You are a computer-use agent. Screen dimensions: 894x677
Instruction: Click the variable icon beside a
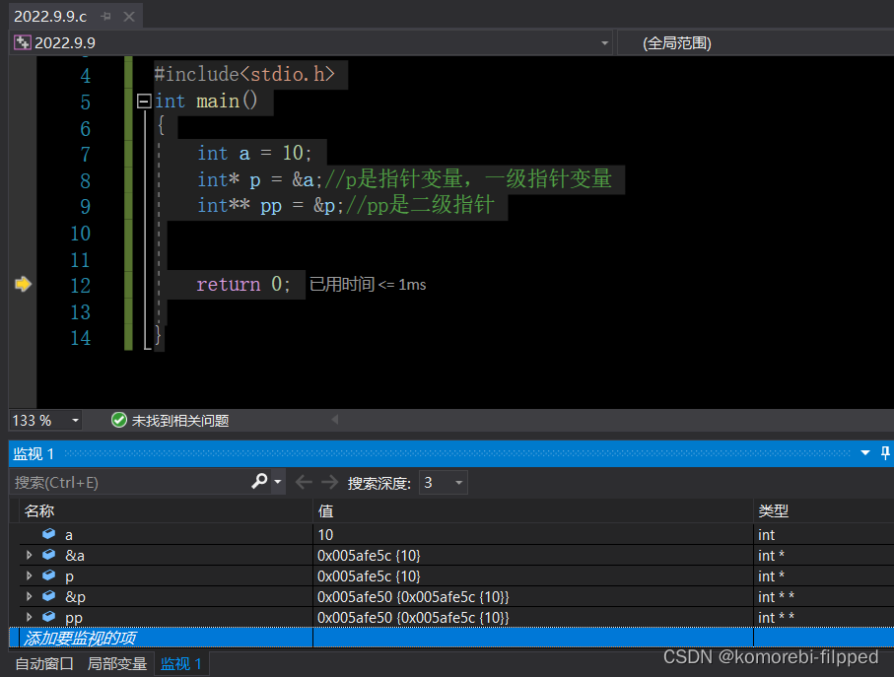pyautogui.click(x=49, y=533)
